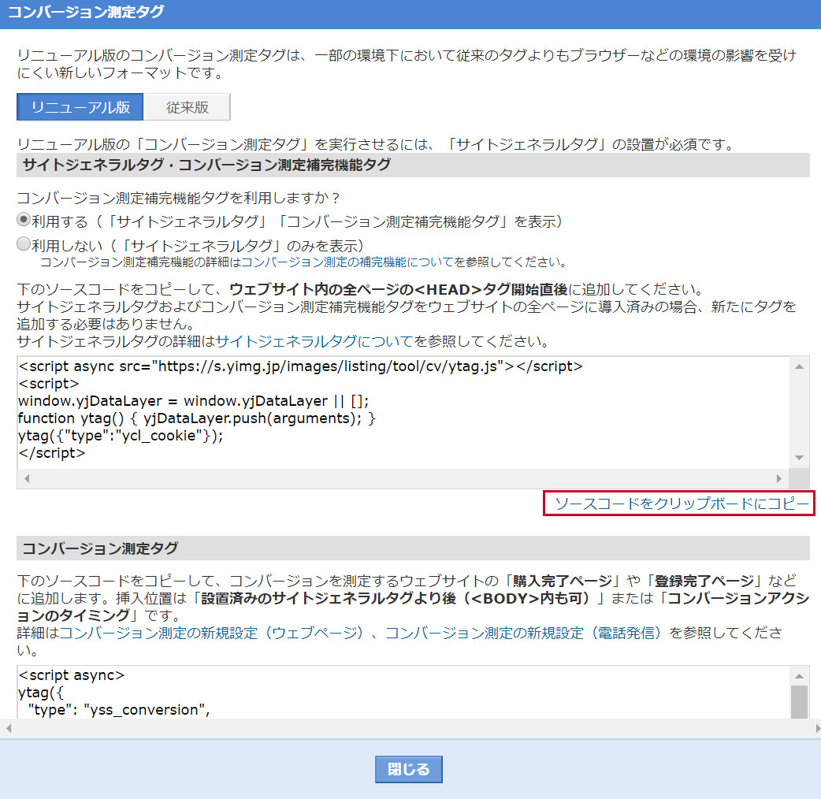Select the 利用する radio button
Image resolution: width=821 pixels, height=799 pixels.
pos(24,219)
